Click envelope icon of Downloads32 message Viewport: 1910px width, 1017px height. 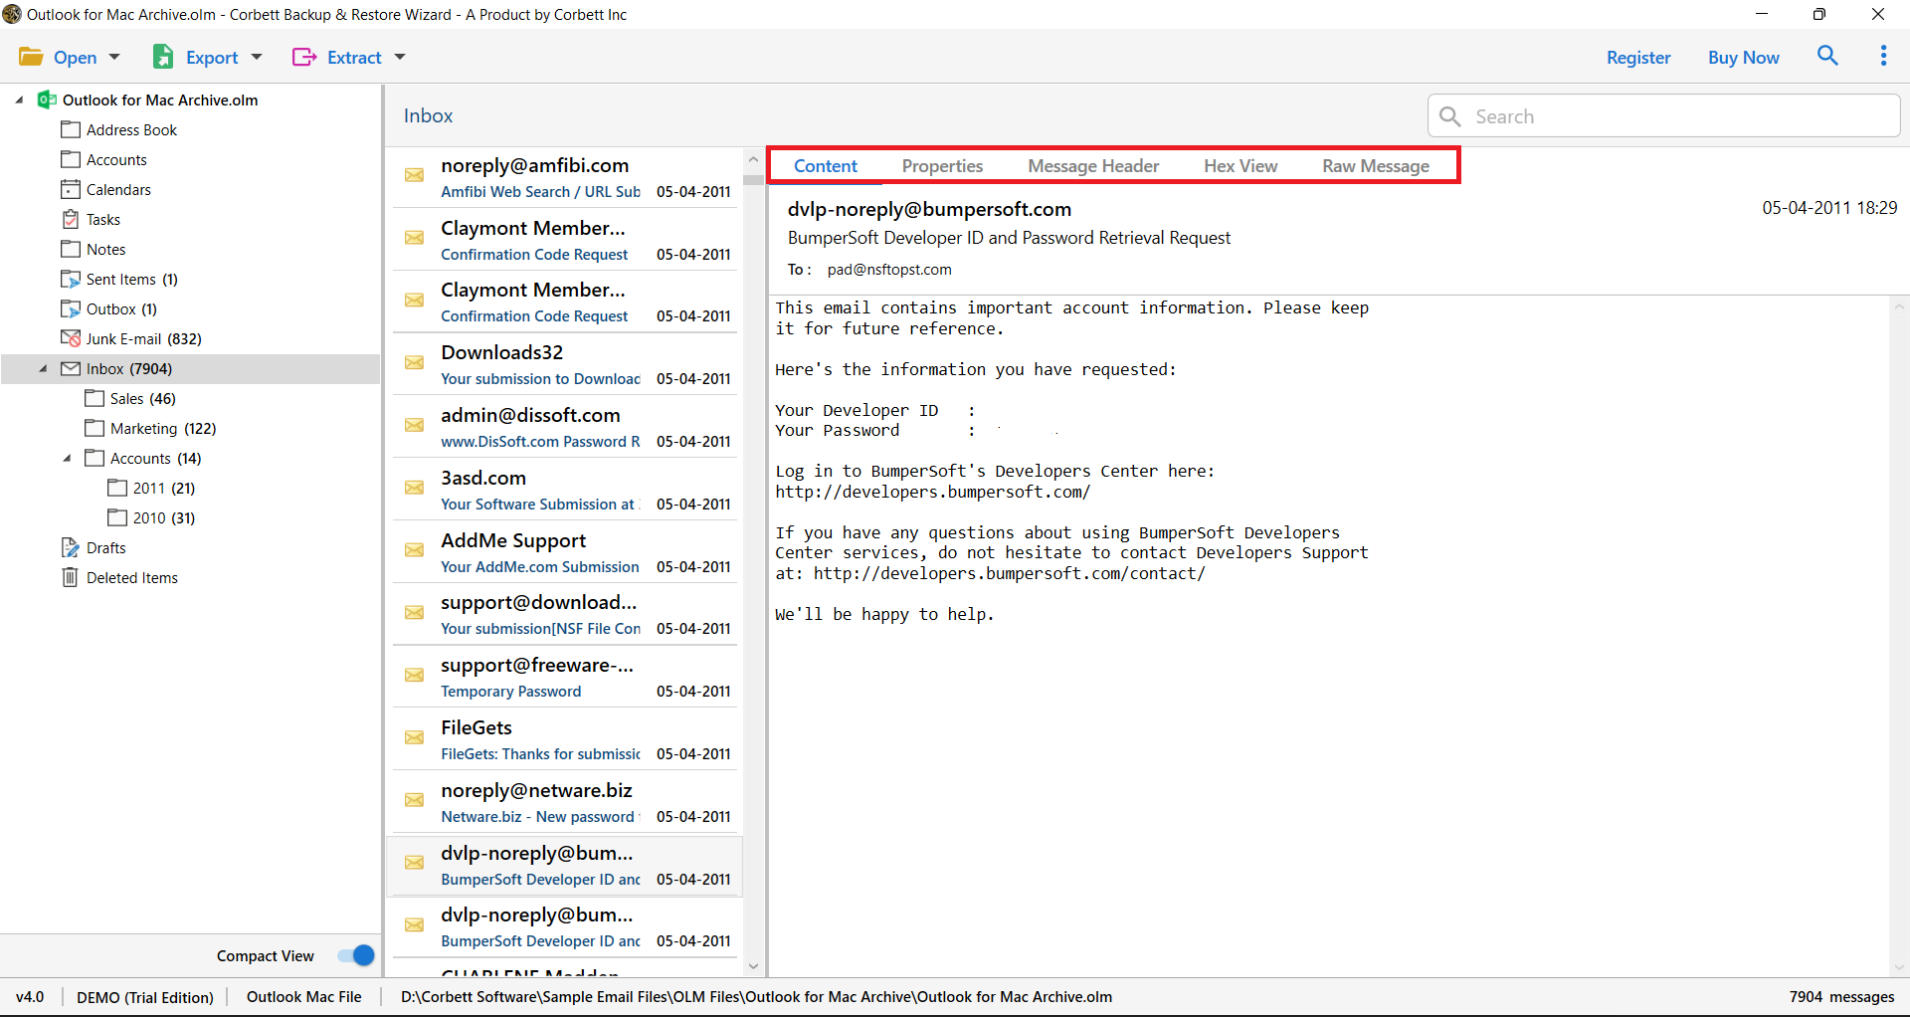tap(415, 362)
